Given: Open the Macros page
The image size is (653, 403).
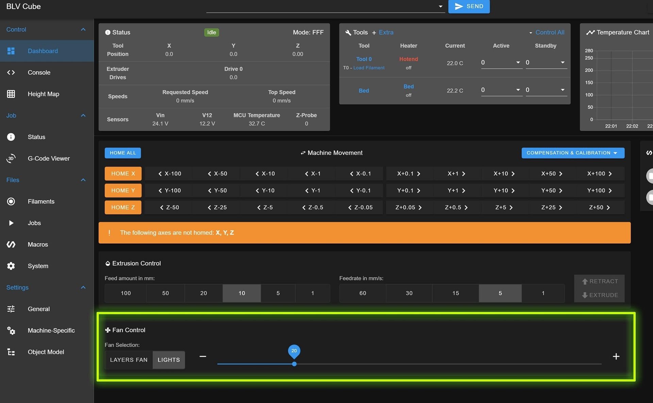Looking at the screenshot, I should click(x=47, y=245).
